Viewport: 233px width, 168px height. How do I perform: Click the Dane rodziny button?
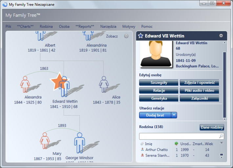[212, 127]
